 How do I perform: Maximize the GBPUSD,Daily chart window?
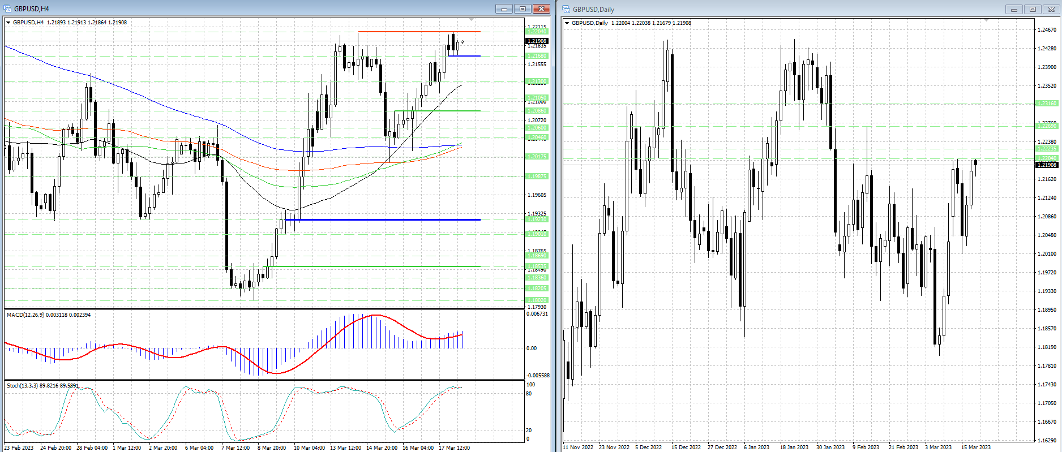[1033, 9]
